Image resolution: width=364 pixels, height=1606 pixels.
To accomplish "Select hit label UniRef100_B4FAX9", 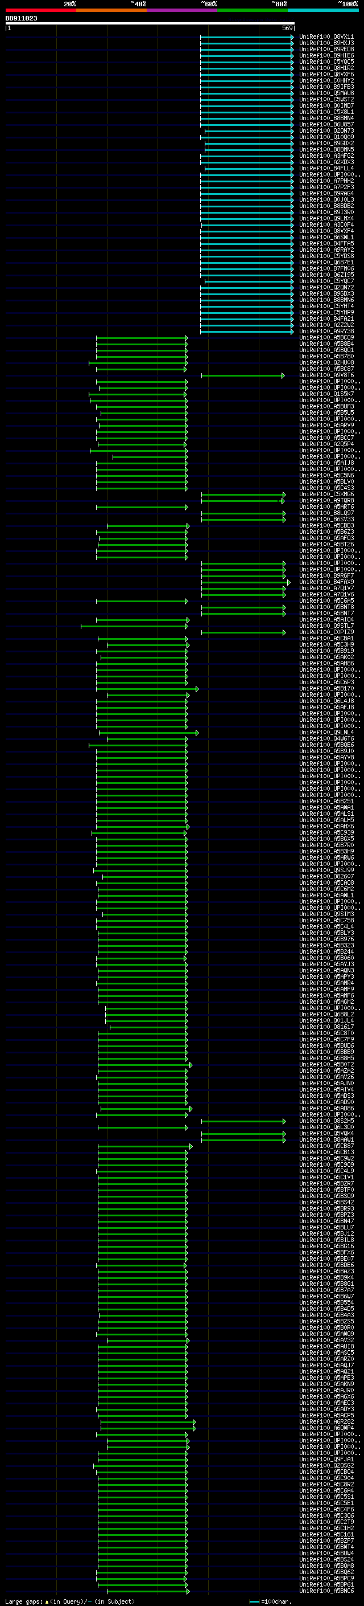I will coord(326,582).
